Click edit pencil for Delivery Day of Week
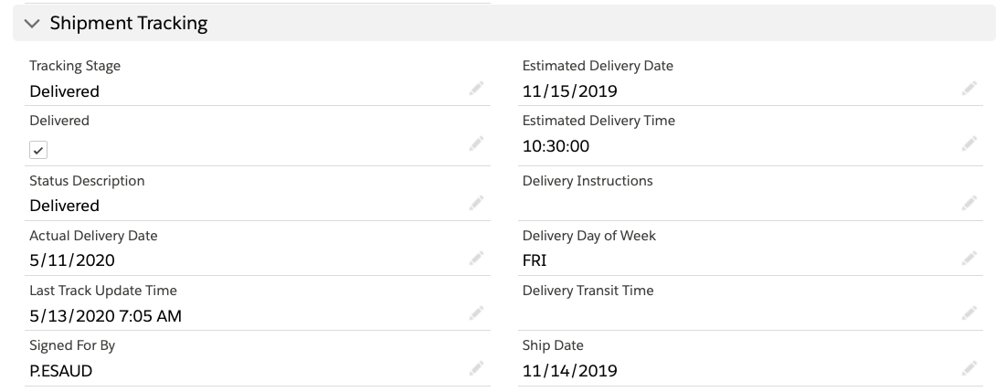 tap(969, 258)
